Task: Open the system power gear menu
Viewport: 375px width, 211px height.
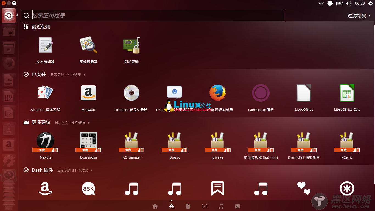Action: [371, 3]
